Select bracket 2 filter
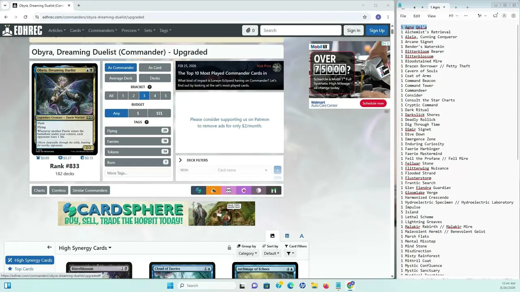520x292 pixels. coord(134,96)
